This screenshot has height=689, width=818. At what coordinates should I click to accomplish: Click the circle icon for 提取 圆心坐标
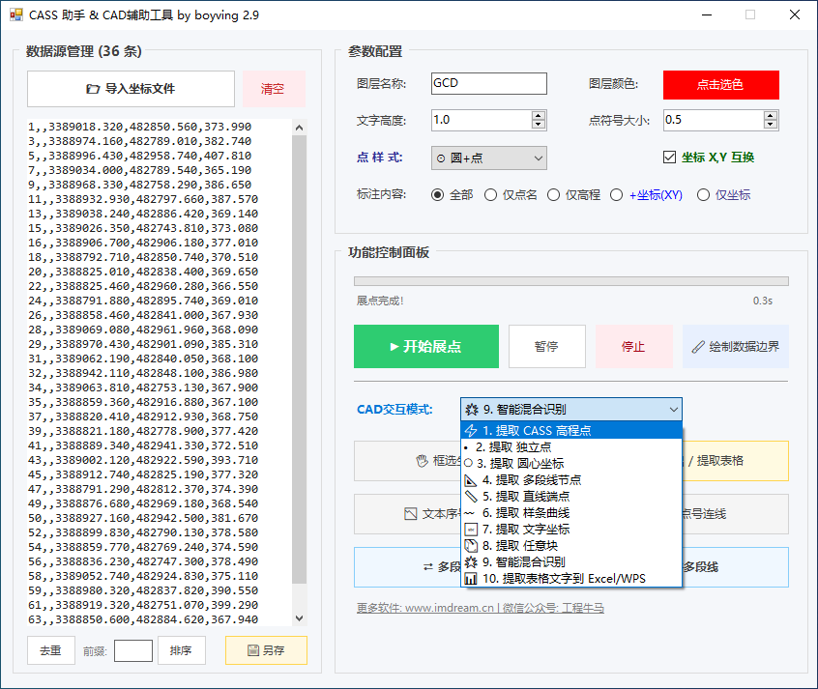[x=469, y=464]
